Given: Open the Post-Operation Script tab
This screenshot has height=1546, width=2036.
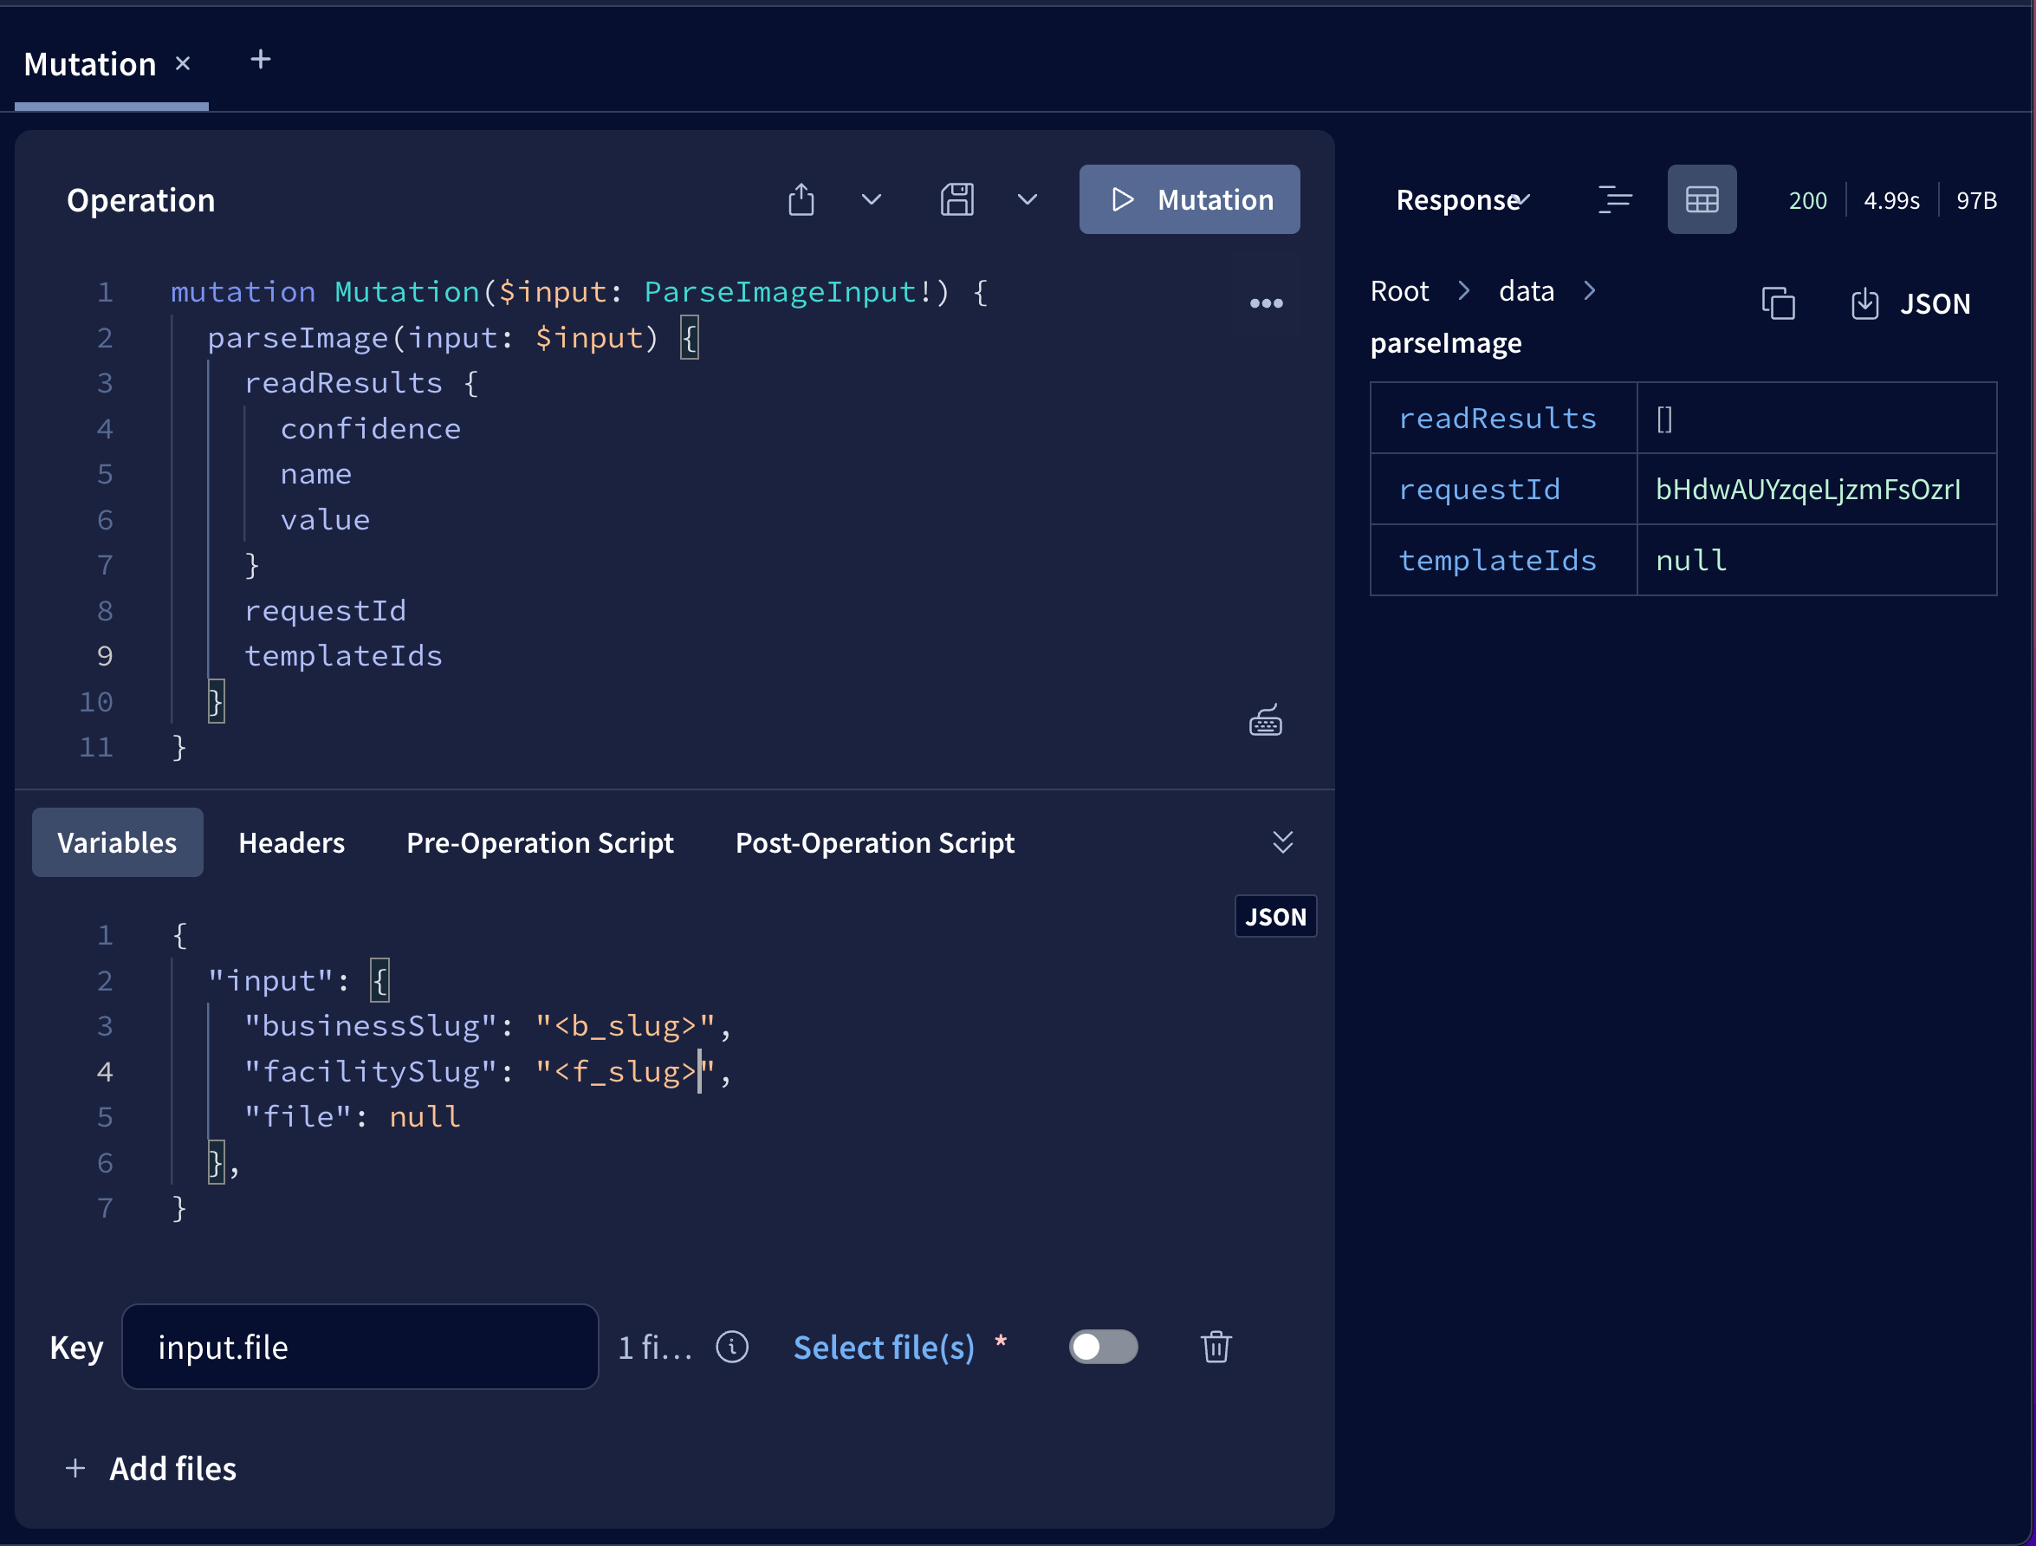Looking at the screenshot, I should [x=874, y=841].
